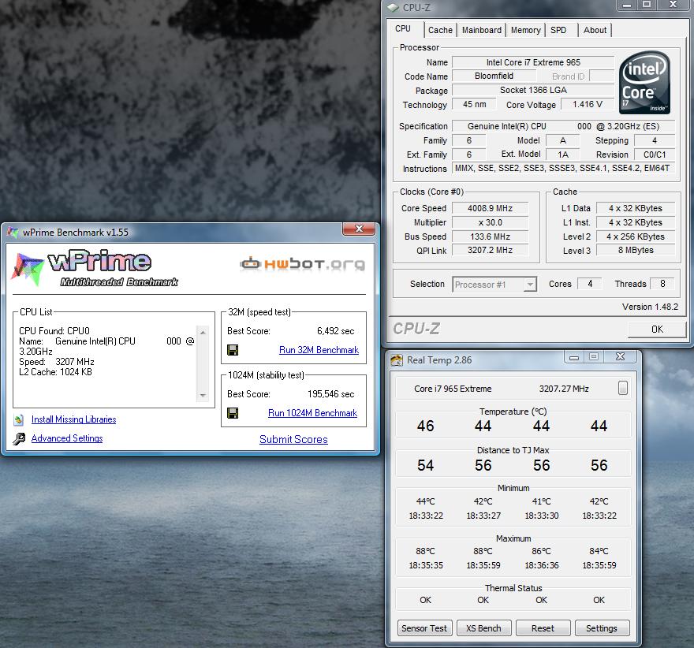Click the 1024M Best Score 195,546 sec
The image size is (694, 648).
click(x=330, y=394)
